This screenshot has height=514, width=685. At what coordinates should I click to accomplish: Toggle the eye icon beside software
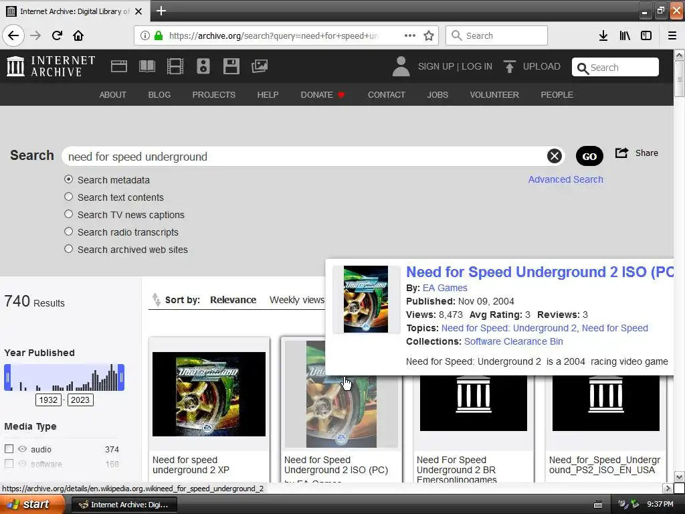(x=23, y=464)
